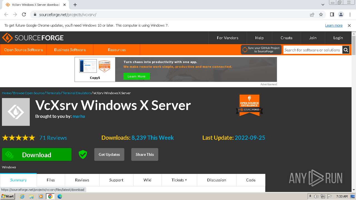
Task: Click the Learn More ad button
Action: [x=137, y=76]
